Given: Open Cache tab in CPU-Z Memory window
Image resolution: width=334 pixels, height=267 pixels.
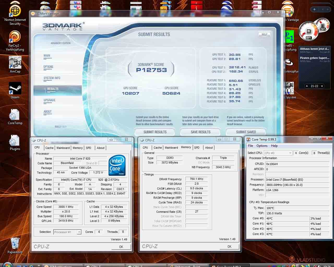Looking at the screenshot, I should tap(158, 148).
